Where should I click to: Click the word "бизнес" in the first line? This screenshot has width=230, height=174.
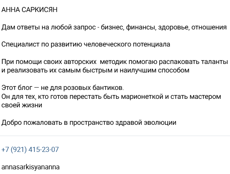113,27
